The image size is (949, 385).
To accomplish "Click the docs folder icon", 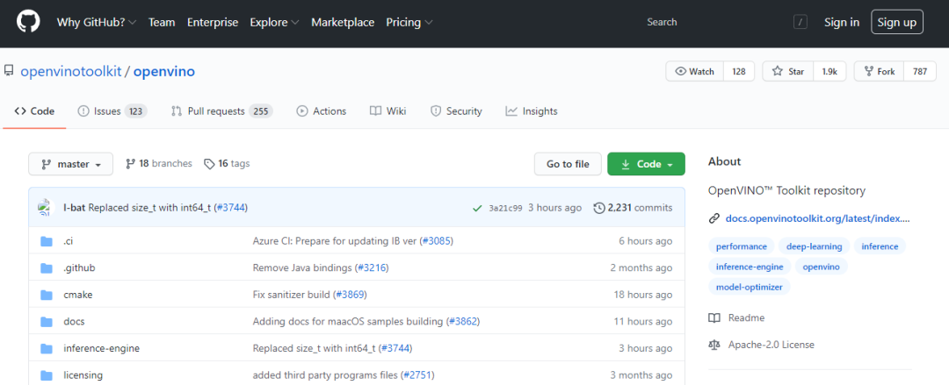I will click(47, 322).
